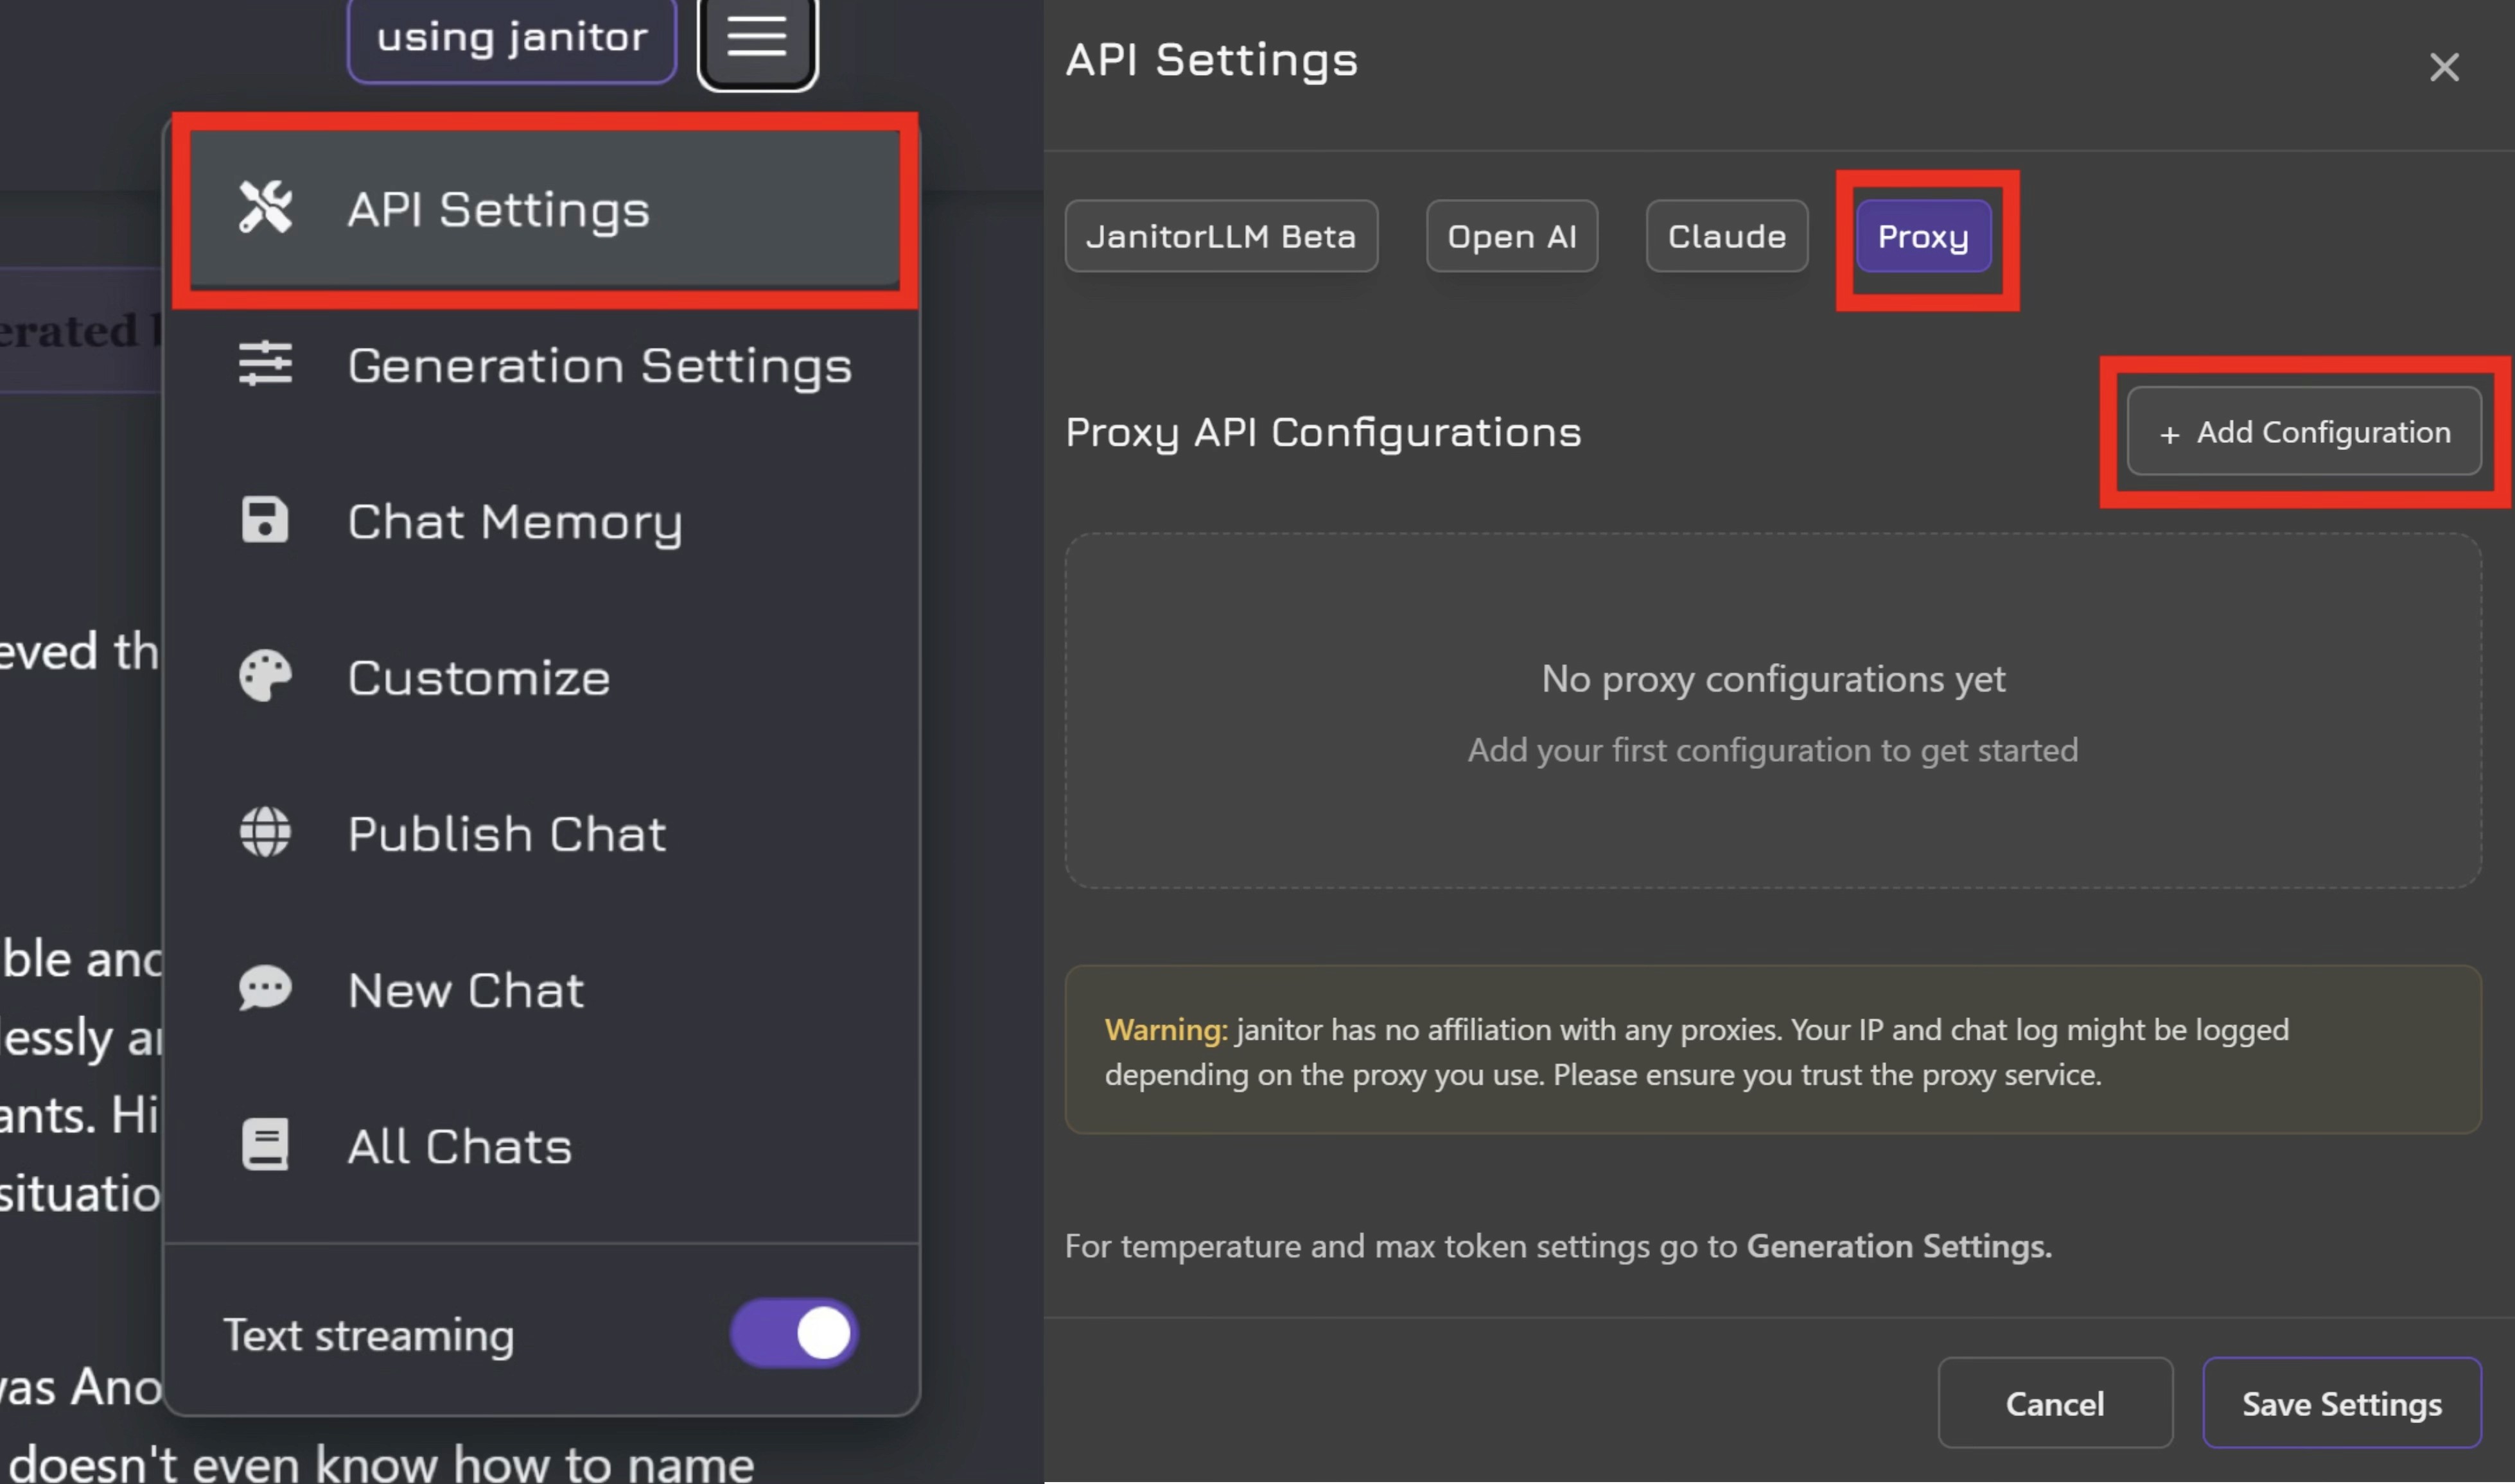Click the Generation Settings sliders icon
2515x1484 pixels.
click(265, 364)
